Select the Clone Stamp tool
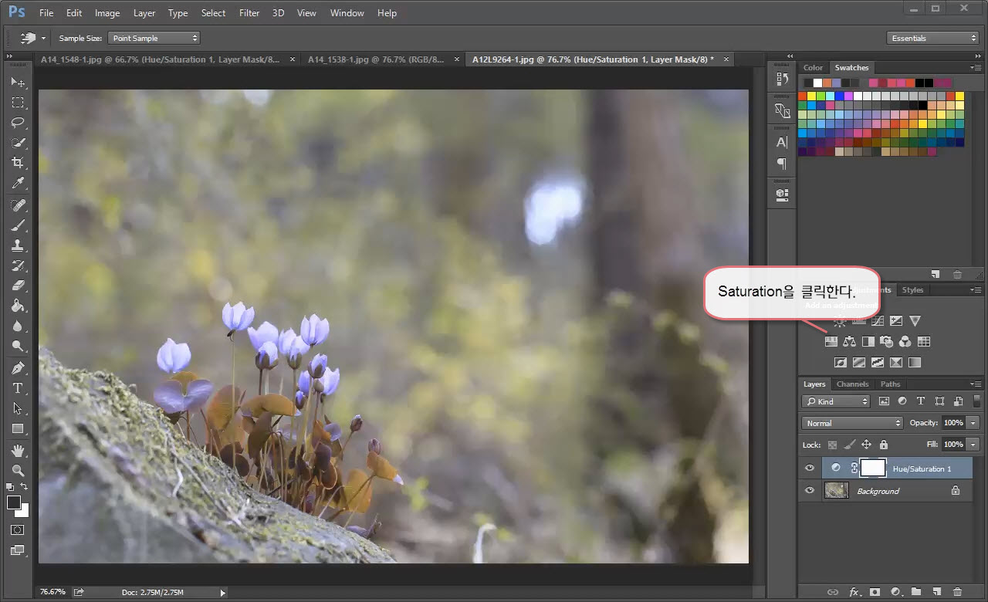Viewport: 988px width, 602px height. (18, 245)
